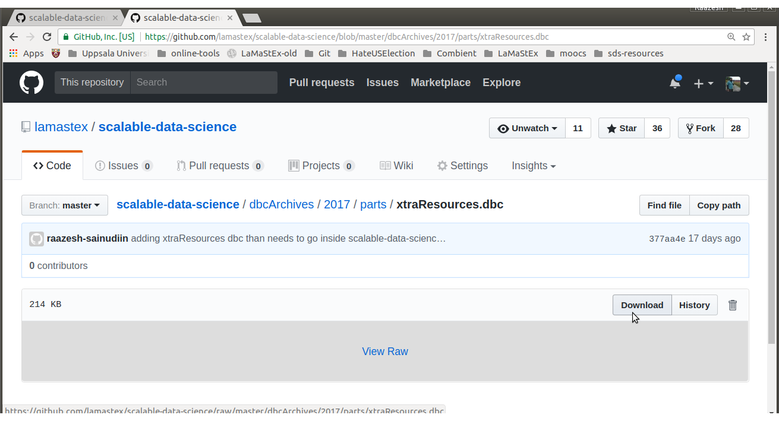Expand the Insights dropdown tab
Screen dimensions: 779x421
click(534, 166)
